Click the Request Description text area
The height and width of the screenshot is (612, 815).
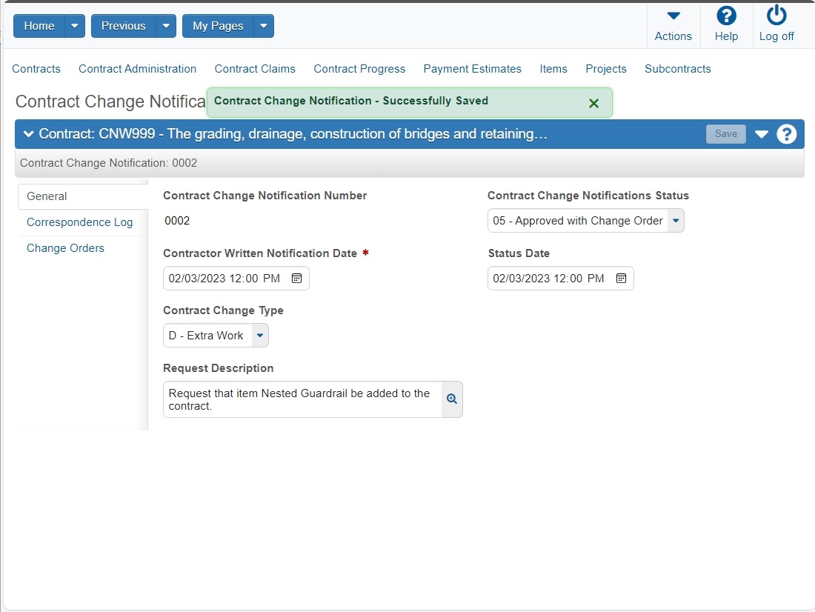click(x=302, y=399)
